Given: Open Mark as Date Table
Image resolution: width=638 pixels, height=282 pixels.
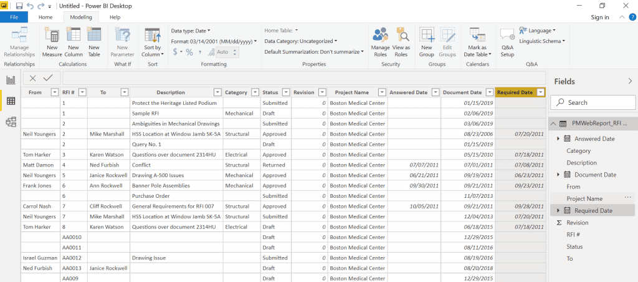Looking at the screenshot, I should pos(477,42).
